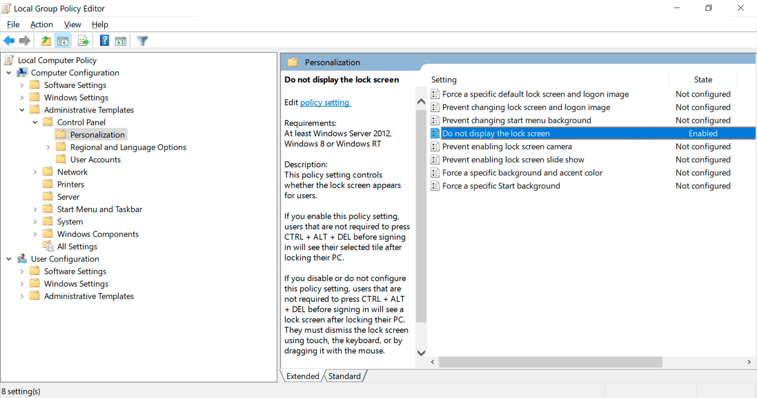Image resolution: width=757 pixels, height=398 pixels.
Task: Click the Local Computer Policy root icon
Action: tap(9, 60)
